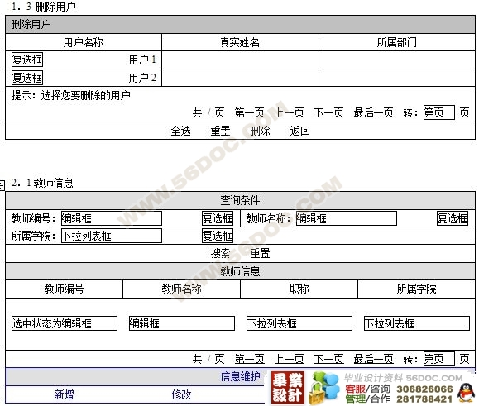Click 新增 under 信息维护
The width and height of the screenshot is (479, 406).
(65, 394)
